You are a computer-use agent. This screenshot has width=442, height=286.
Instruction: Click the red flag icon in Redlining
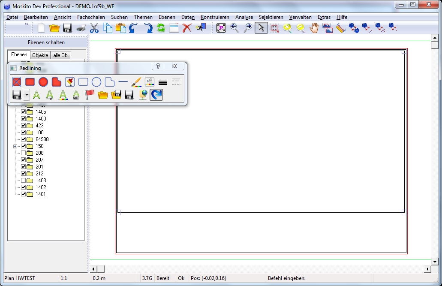90,95
